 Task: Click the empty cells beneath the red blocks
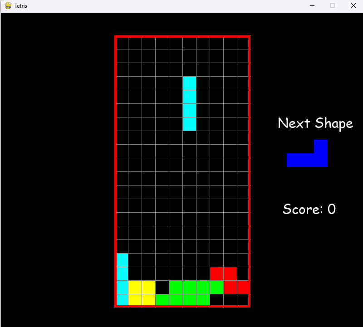[230, 300]
